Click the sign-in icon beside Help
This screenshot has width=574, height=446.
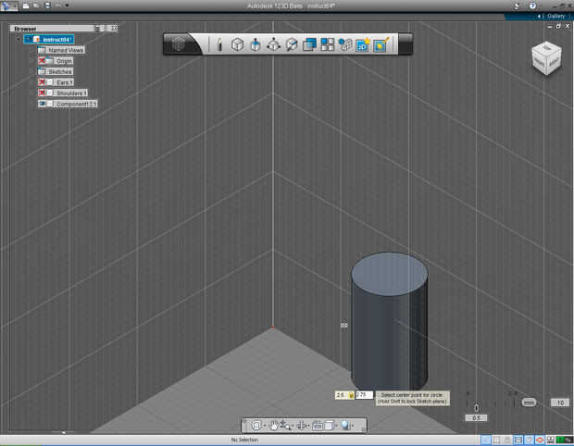point(517,6)
